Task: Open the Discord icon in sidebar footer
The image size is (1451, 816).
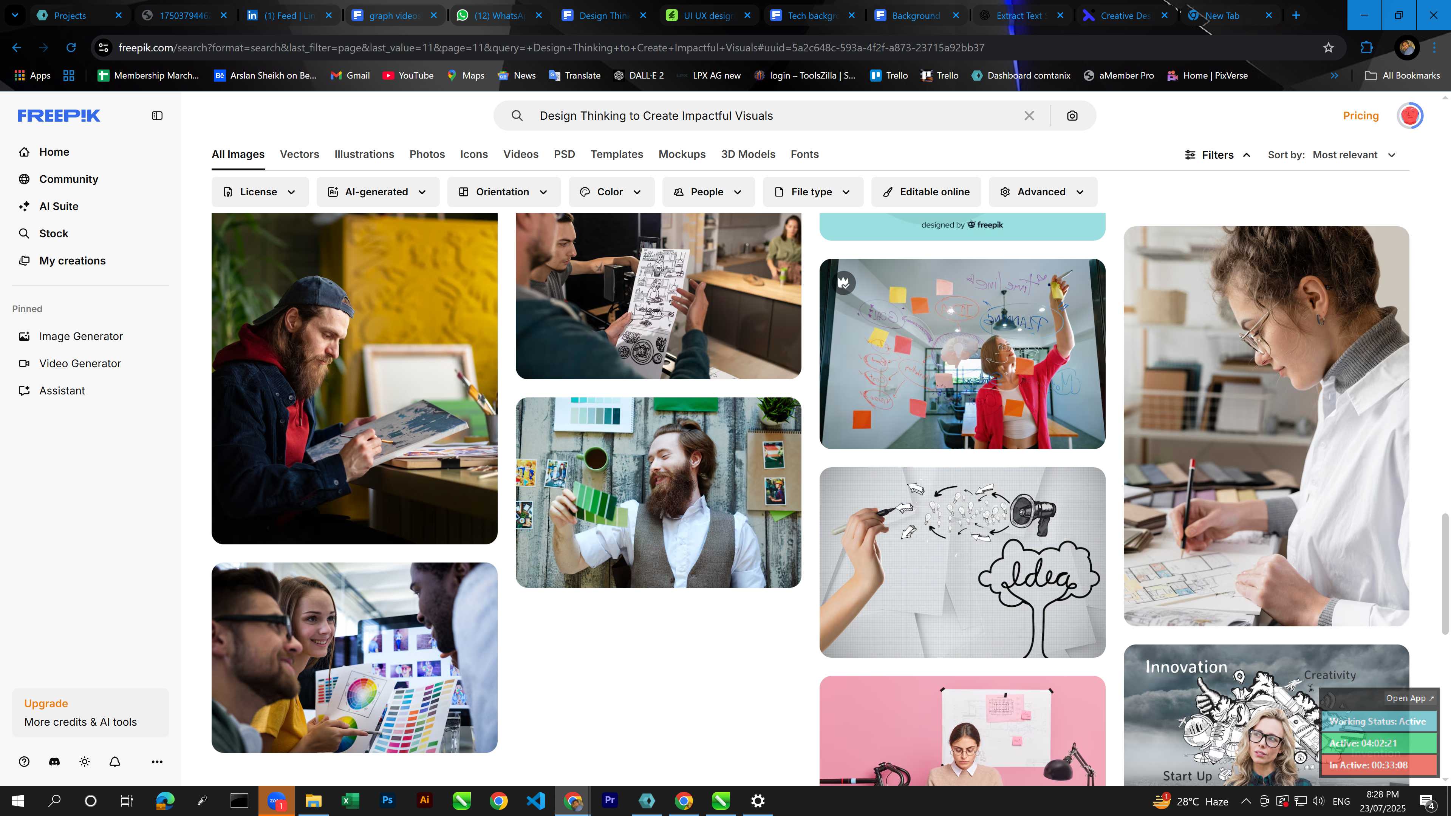Action: [x=54, y=762]
